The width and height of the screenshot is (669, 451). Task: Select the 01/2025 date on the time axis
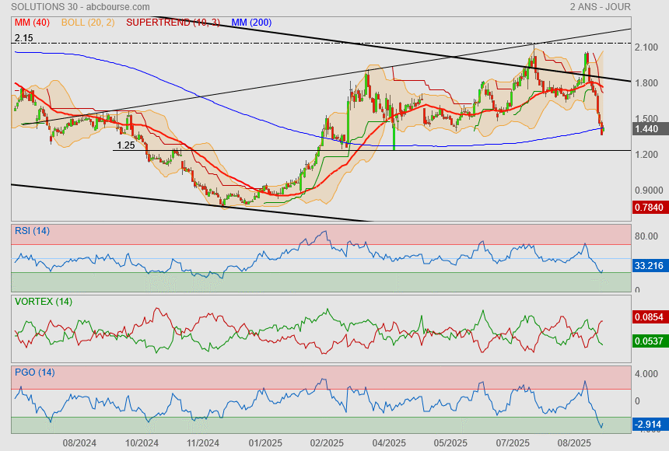point(264,442)
